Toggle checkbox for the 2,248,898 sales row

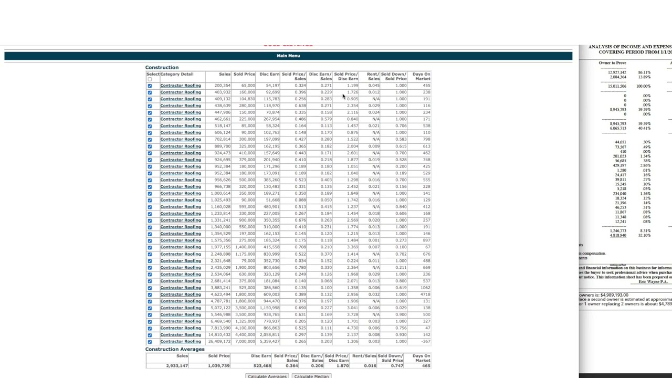(150, 254)
